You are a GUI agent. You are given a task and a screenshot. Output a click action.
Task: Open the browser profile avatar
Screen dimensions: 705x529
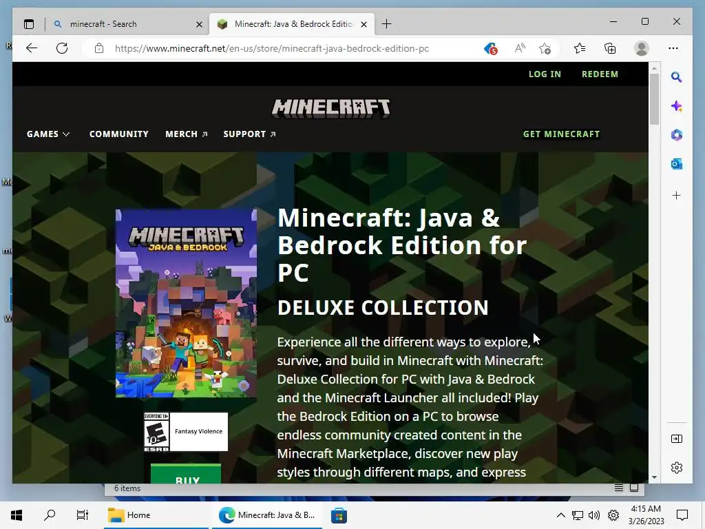pos(641,48)
